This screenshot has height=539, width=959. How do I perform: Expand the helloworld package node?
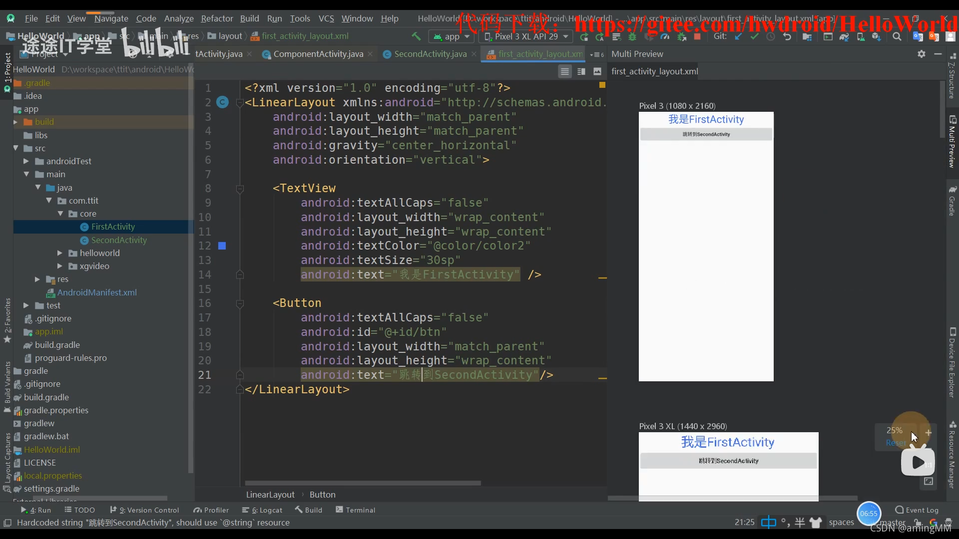click(x=60, y=253)
